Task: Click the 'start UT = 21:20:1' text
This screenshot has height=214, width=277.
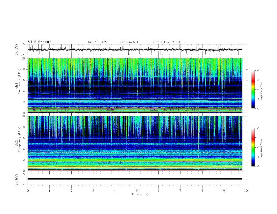Action: coord(169,42)
